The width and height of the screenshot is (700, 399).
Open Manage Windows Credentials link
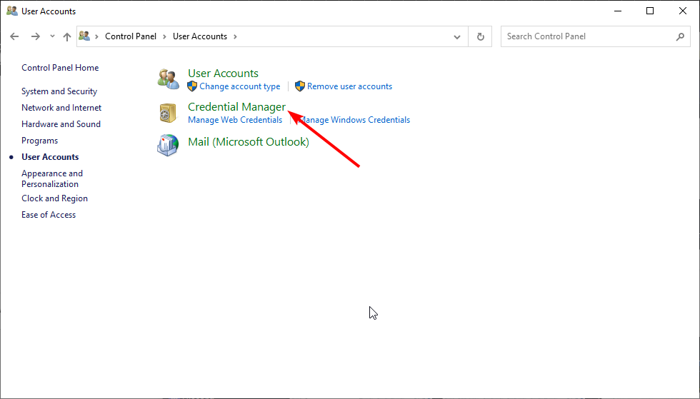[354, 120]
